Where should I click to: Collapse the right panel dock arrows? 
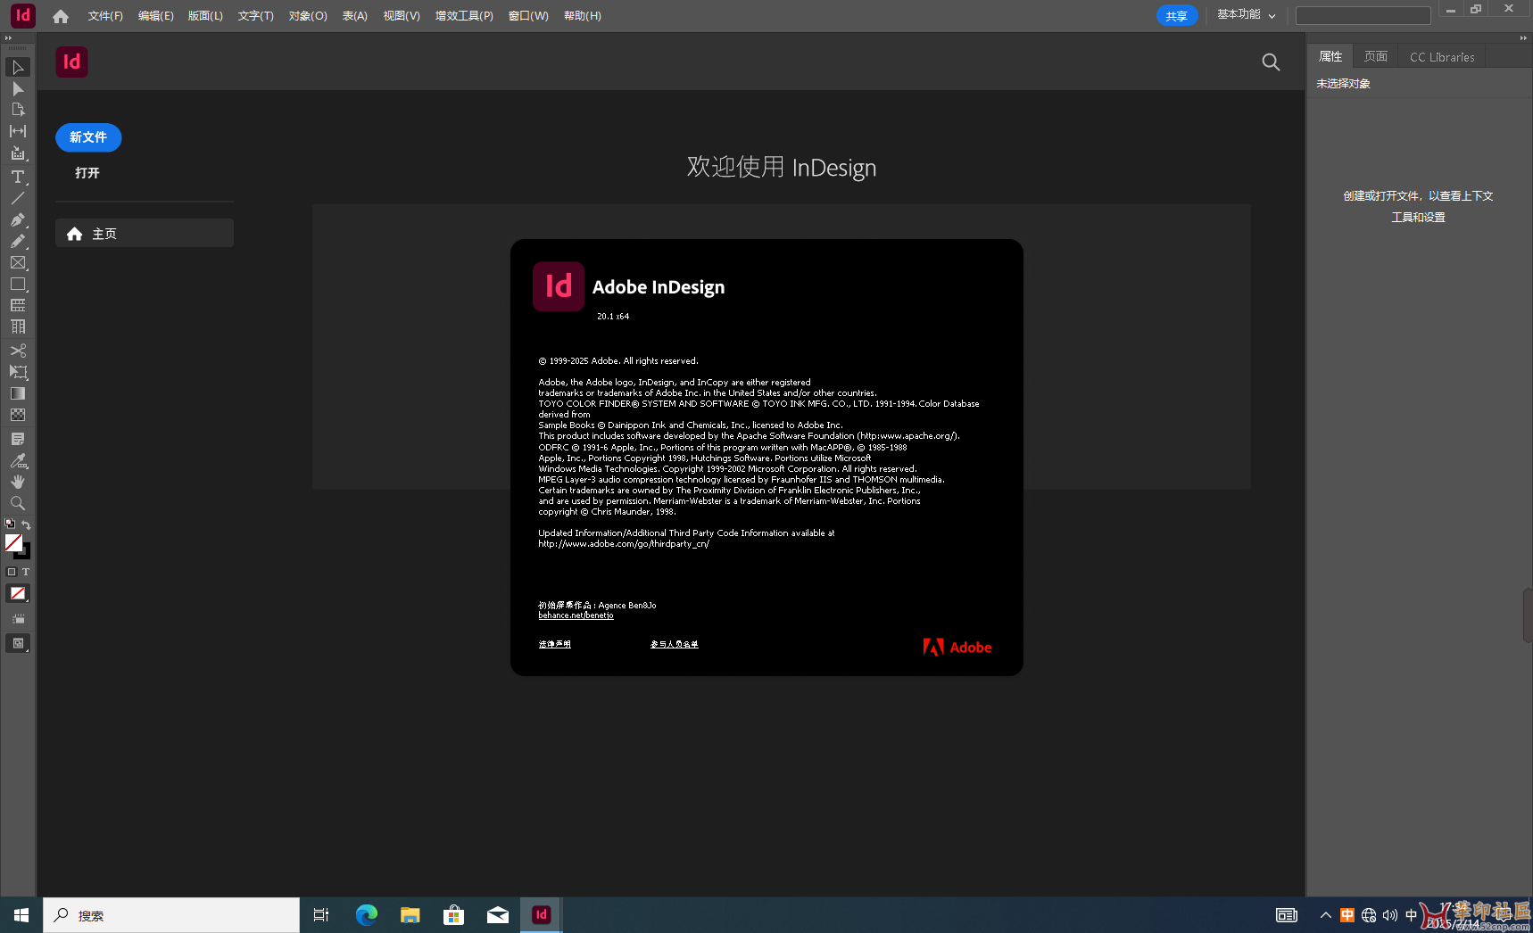[1523, 38]
